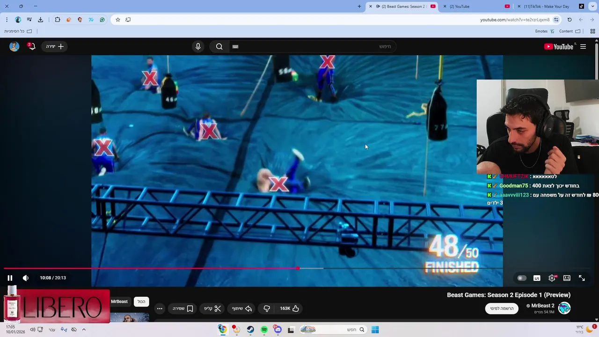The height and width of the screenshot is (337, 599).
Task: Click the clip (קליפ) scissors button
Action: pyautogui.click(x=212, y=308)
